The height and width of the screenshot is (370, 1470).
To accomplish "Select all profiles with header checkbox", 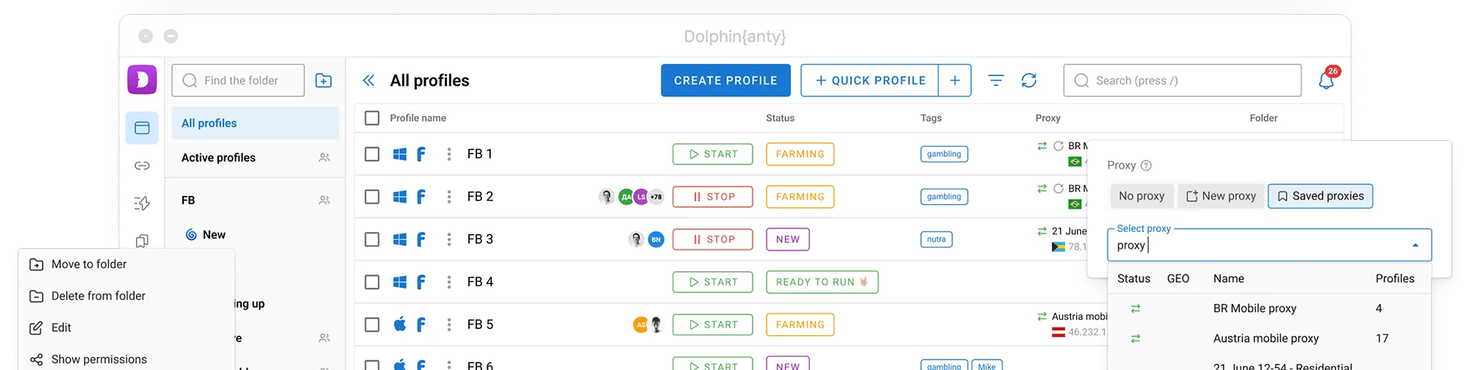I will 373,118.
